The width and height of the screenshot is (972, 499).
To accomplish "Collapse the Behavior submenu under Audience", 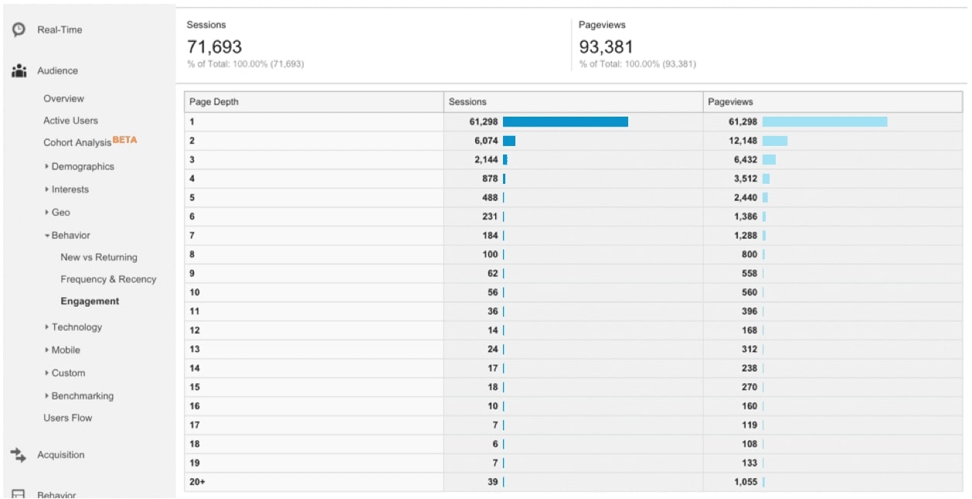I will point(67,236).
